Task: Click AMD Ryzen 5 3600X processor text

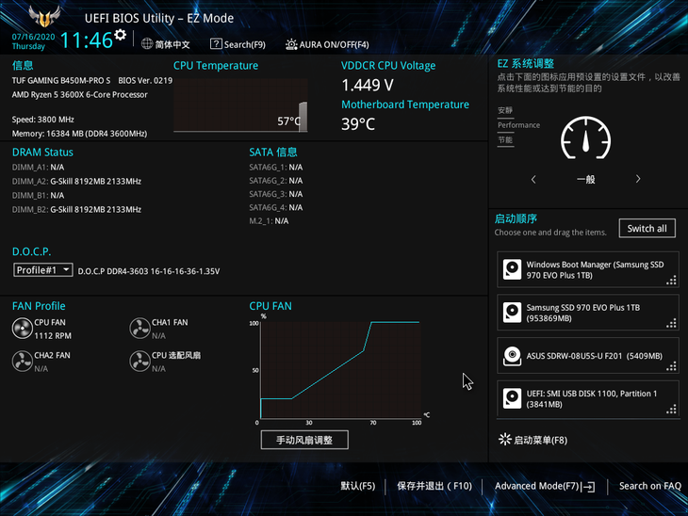Action: click(80, 95)
